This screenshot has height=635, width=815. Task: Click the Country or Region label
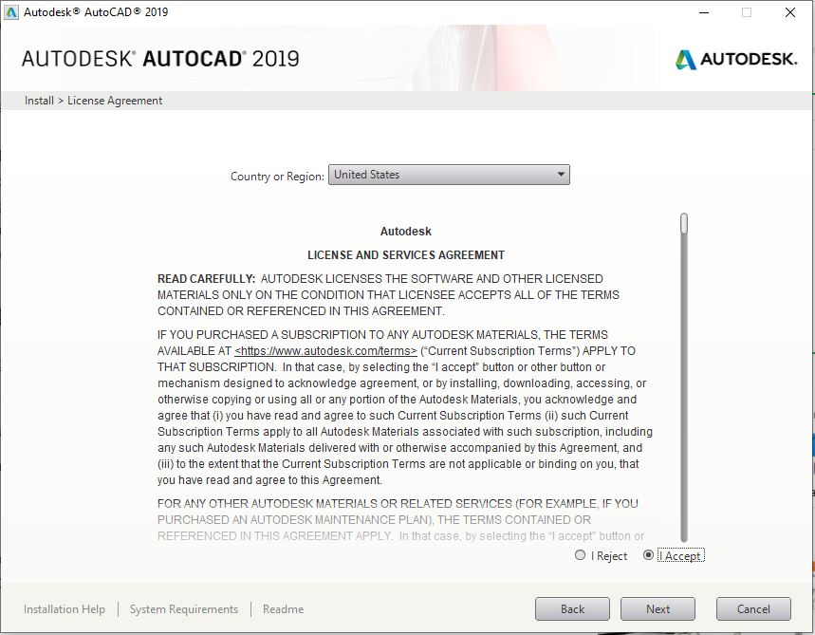(277, 177)
